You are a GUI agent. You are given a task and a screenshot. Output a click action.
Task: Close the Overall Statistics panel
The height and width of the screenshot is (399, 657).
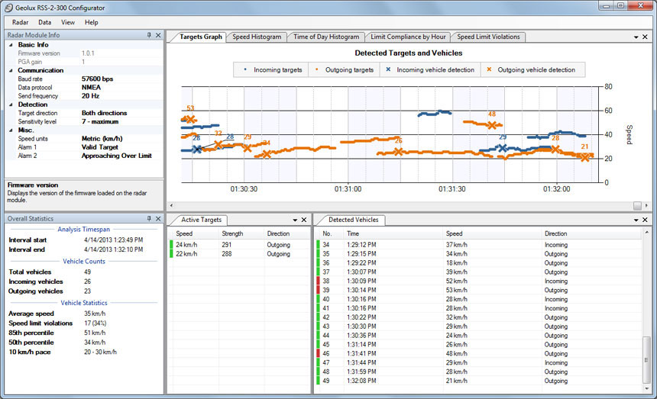(x=158, y=219)
